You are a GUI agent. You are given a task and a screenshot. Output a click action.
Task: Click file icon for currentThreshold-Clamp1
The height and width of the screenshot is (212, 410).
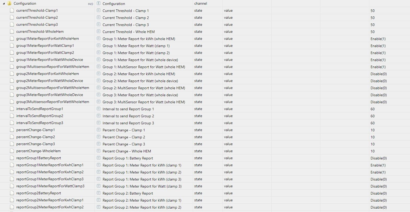point(12,10)
